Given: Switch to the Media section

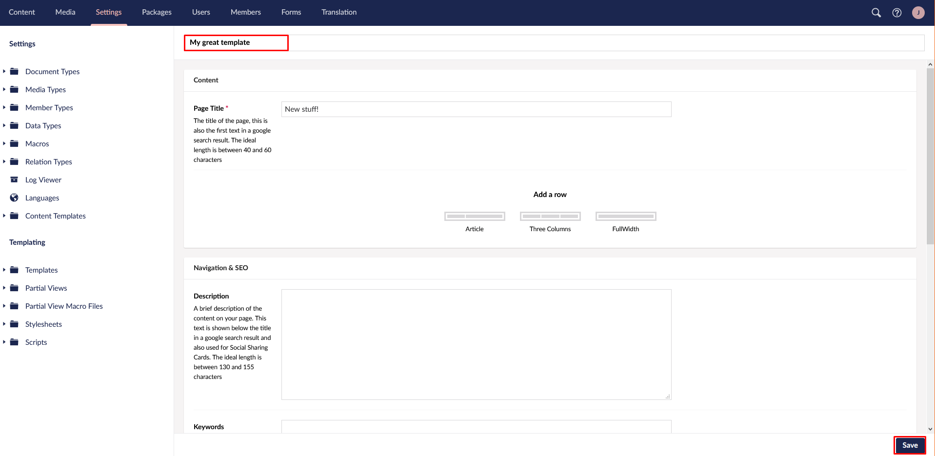Looking at the screenshot, I should (x=65, y=12).
